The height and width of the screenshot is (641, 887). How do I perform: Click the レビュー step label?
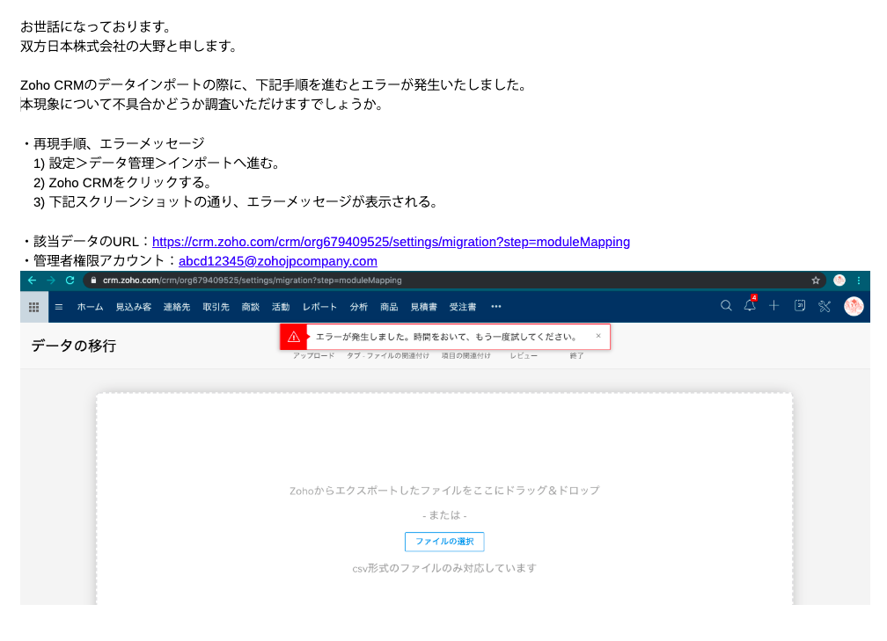point(524,355)
